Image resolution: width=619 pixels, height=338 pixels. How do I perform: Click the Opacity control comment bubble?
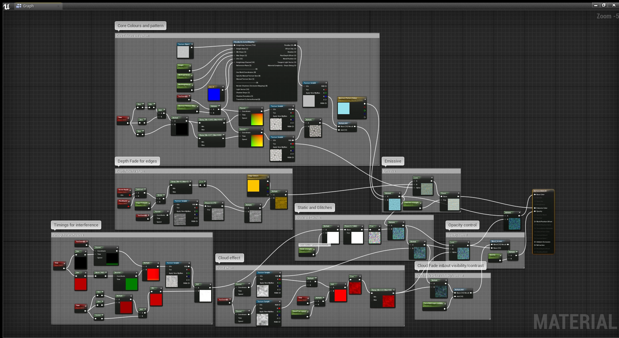click(x=462, y=225)
